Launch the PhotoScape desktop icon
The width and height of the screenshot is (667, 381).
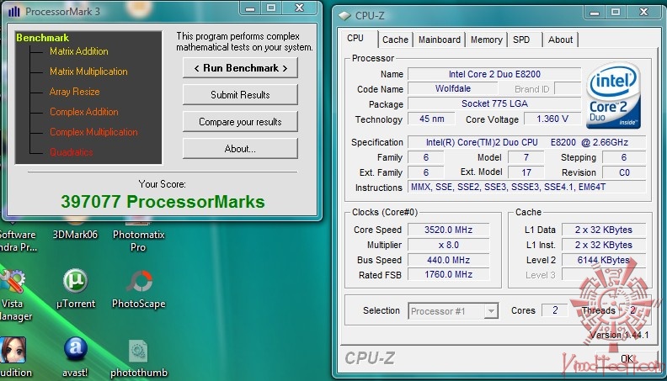click(x=139, y=288)
